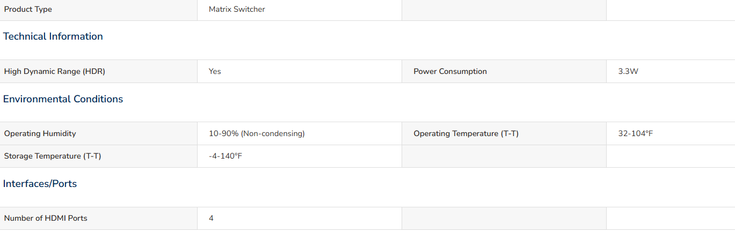Click the Technical Information section heading
735x232 pixels.
coord(53,36)
